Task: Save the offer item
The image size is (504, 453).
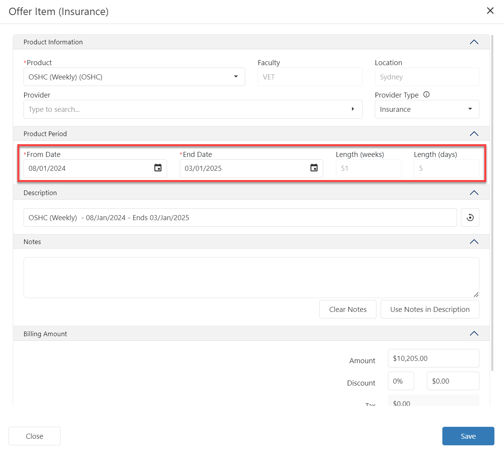Action: point(468,436)
